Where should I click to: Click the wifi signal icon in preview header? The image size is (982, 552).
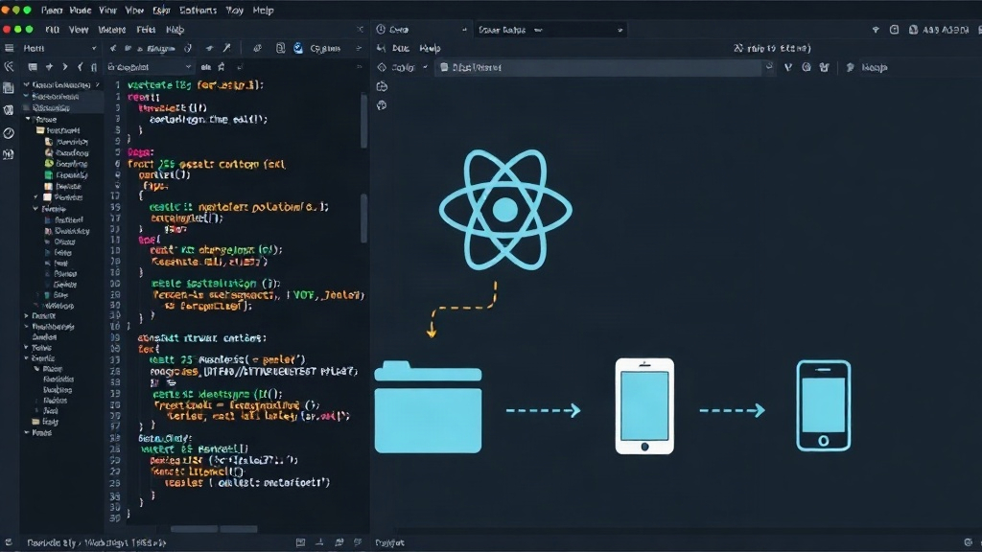tap(876, 30)
